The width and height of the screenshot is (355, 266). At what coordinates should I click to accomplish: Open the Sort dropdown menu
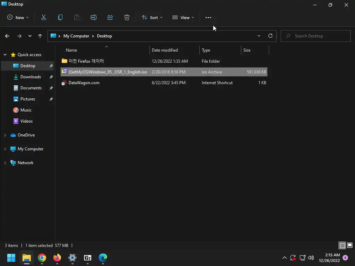click(x=152, y=17)
